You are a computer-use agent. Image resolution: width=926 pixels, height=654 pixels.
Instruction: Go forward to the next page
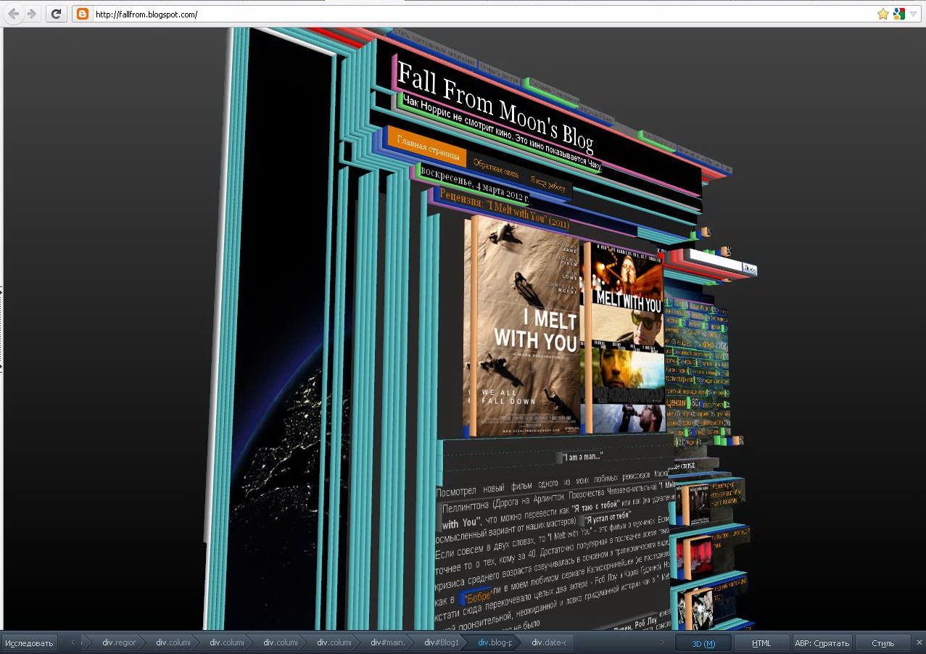31,14
